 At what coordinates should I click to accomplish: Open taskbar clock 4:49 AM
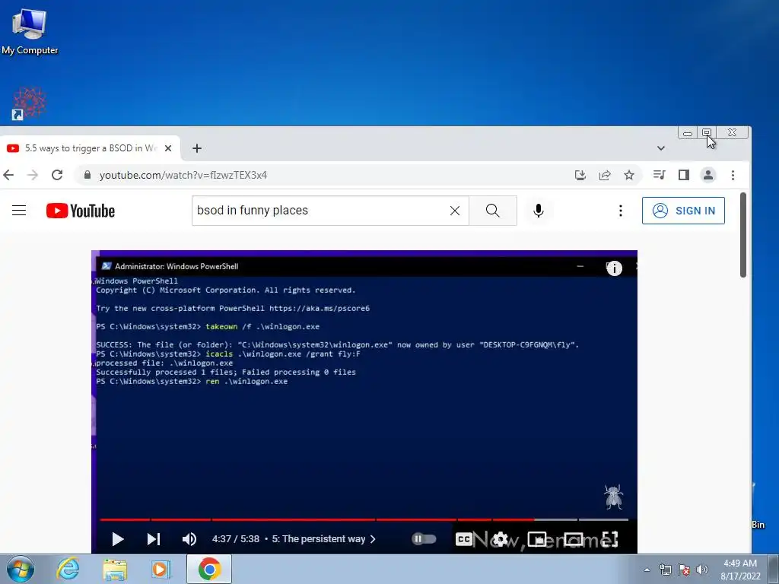[740, 570]
